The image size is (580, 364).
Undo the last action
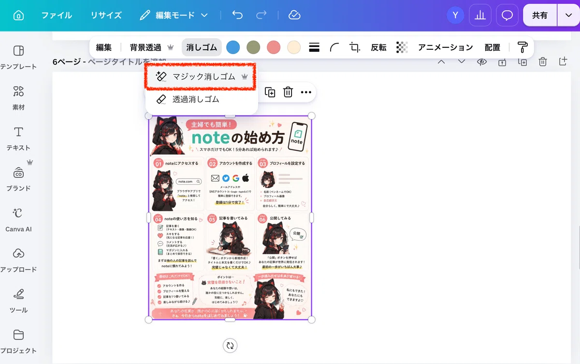click(237, 15)
